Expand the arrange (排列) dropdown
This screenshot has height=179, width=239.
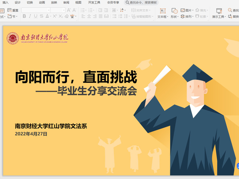tap(193, 17)
